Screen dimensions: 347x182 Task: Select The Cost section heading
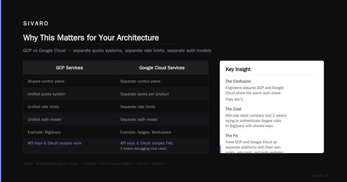233,109
